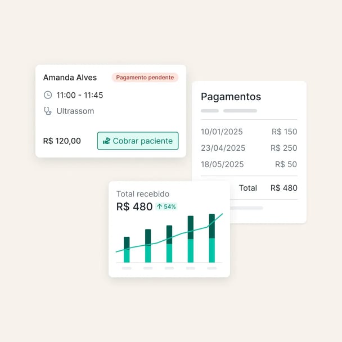Click the hand-coin icon in Cobrar paciente
The height and width of the screenshot is (342, 342).
tap(106, 141)
